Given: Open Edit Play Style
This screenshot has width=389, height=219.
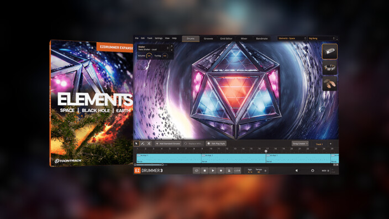Looking at the screenshot, I should tap(216, 144).
